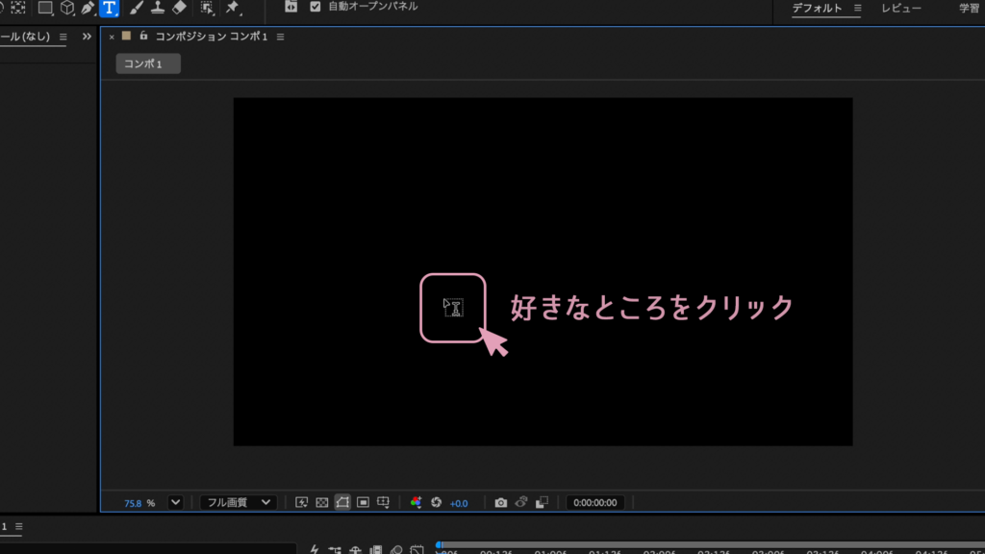985x554 pixels.
Task: Select the 3D cube tool in toolbar
Action: (x=66, y=8)
